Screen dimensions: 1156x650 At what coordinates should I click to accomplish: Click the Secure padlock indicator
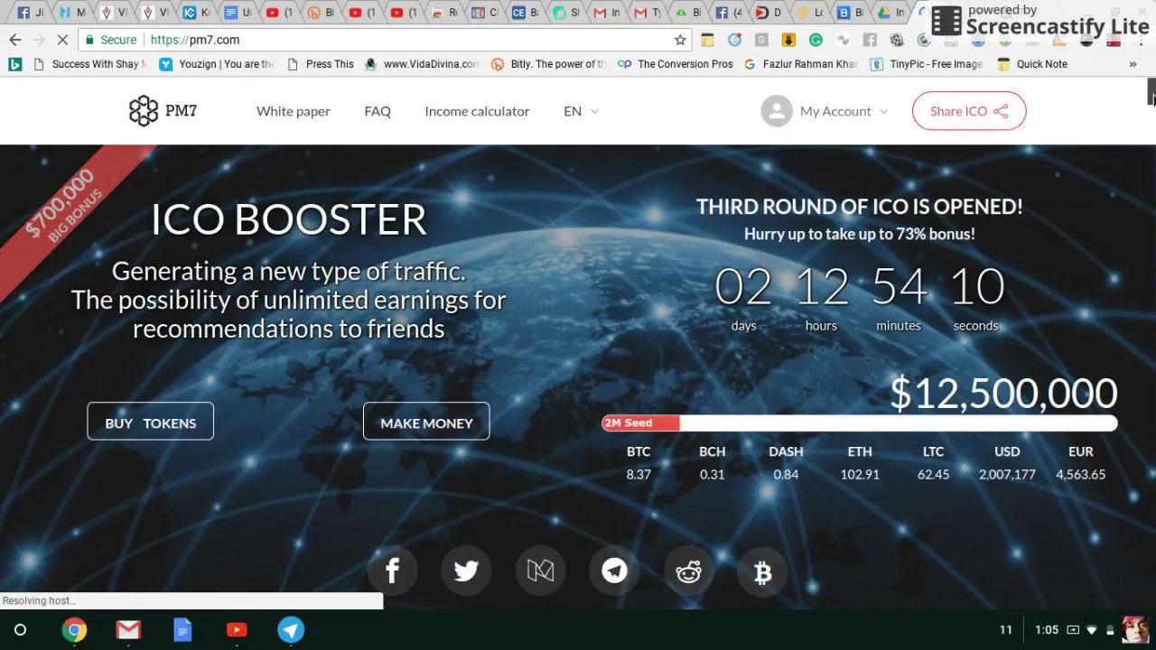pyautogui.click(x=110, y=40)
